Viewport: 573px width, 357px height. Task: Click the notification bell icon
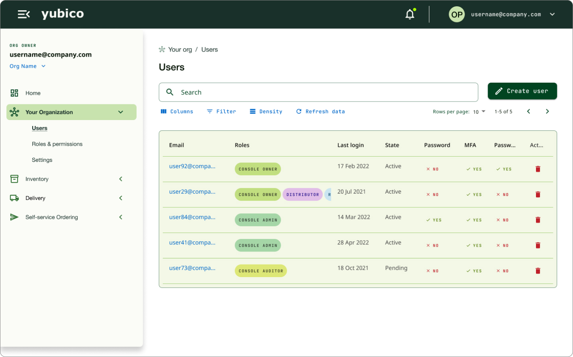(410, 15)
